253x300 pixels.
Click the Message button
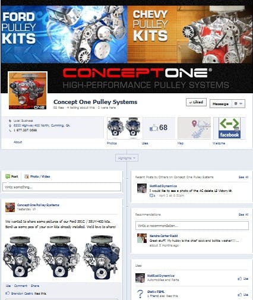point(220,104)
